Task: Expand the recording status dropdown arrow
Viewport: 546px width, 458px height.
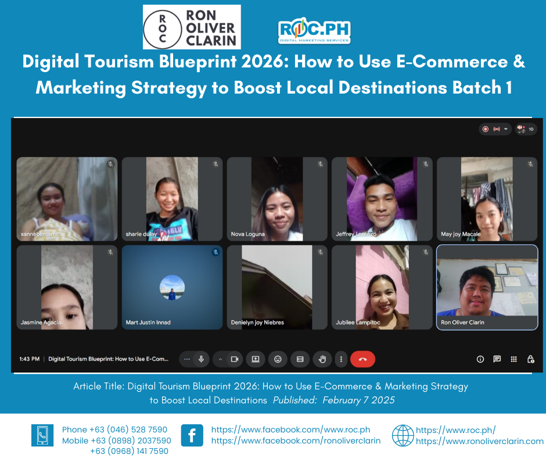Action: [x=506, y=129]
